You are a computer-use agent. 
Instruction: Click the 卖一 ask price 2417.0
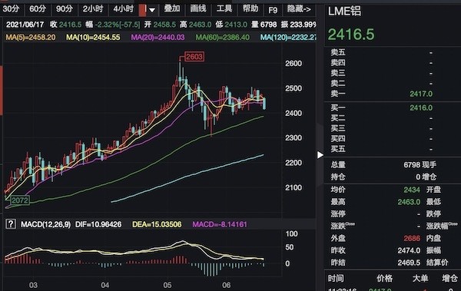(421, 94)
